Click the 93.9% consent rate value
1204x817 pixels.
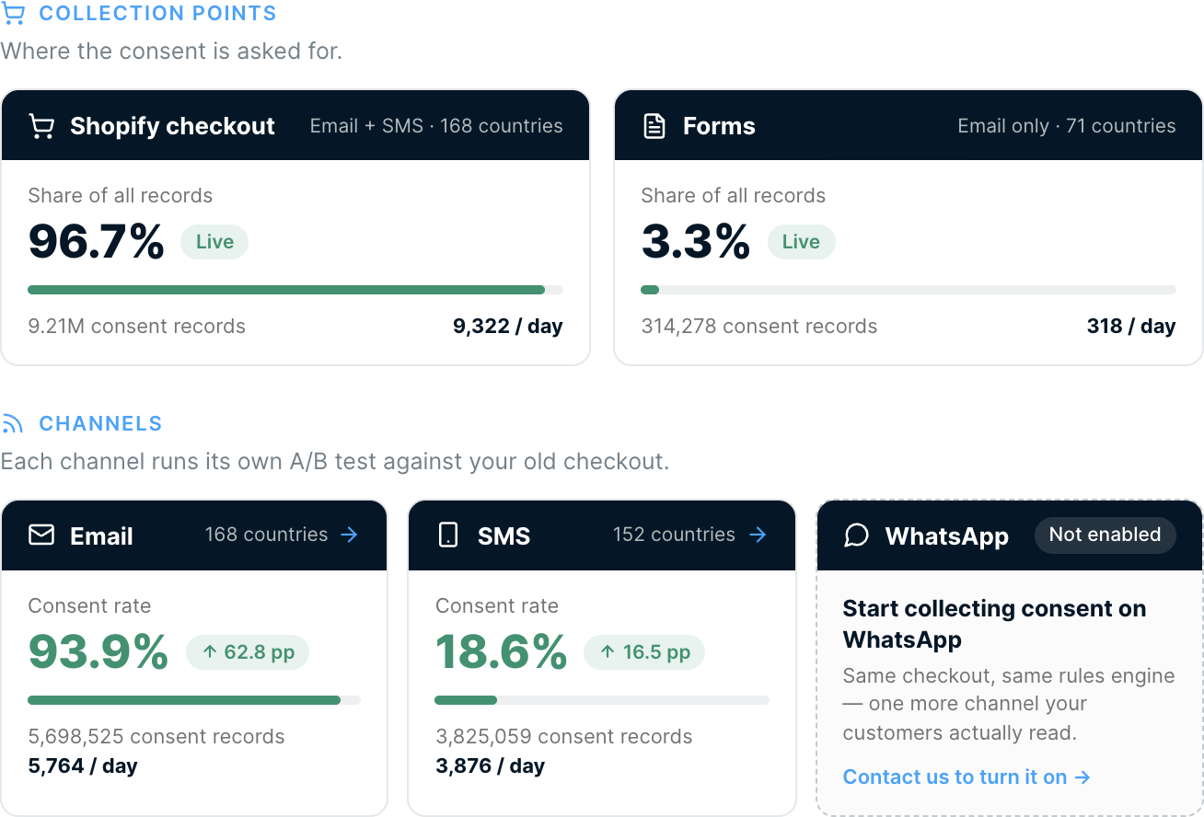coord(98,652)
